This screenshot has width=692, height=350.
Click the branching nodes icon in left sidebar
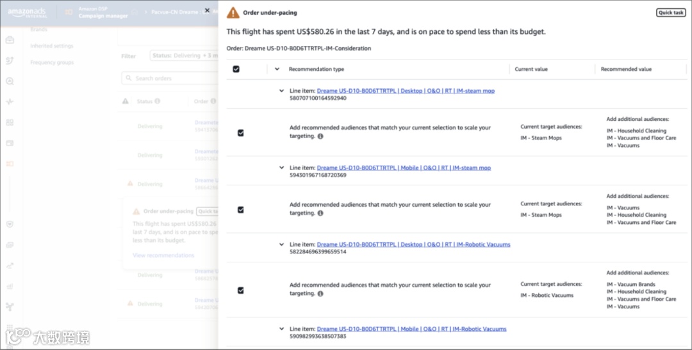click(10, 306)
